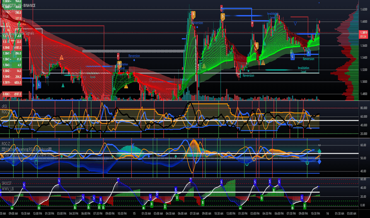The width and height of the screenshot is (370, 218).
Task: Select the cRSI indicator label
Action: (4, 107)
